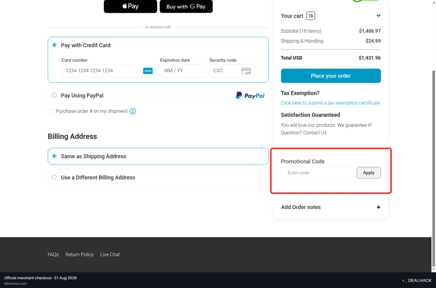This screenshot has height=288, width=436.
Task: Open the tax exemption certificate link
Action: pos(330,103)
